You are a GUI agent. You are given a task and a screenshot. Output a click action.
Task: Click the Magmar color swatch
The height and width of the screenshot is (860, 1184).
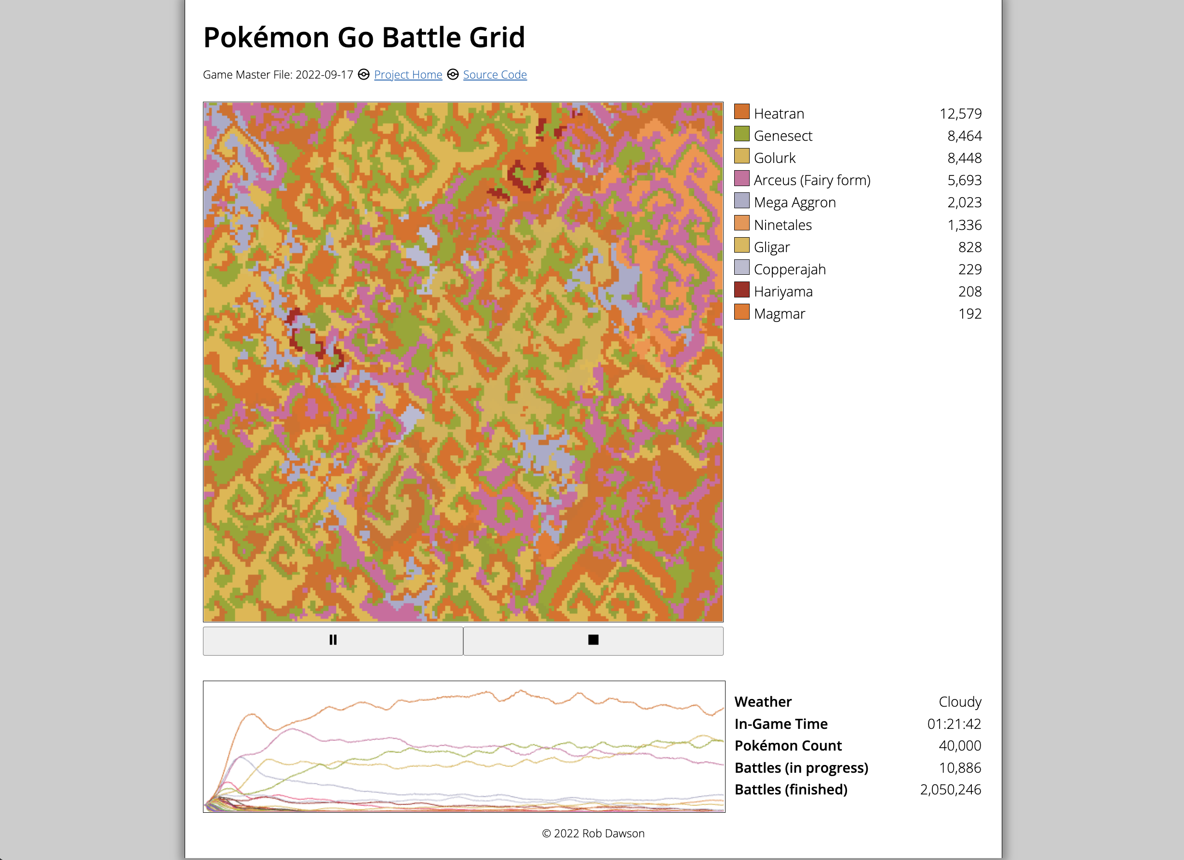tap(741, 312)
